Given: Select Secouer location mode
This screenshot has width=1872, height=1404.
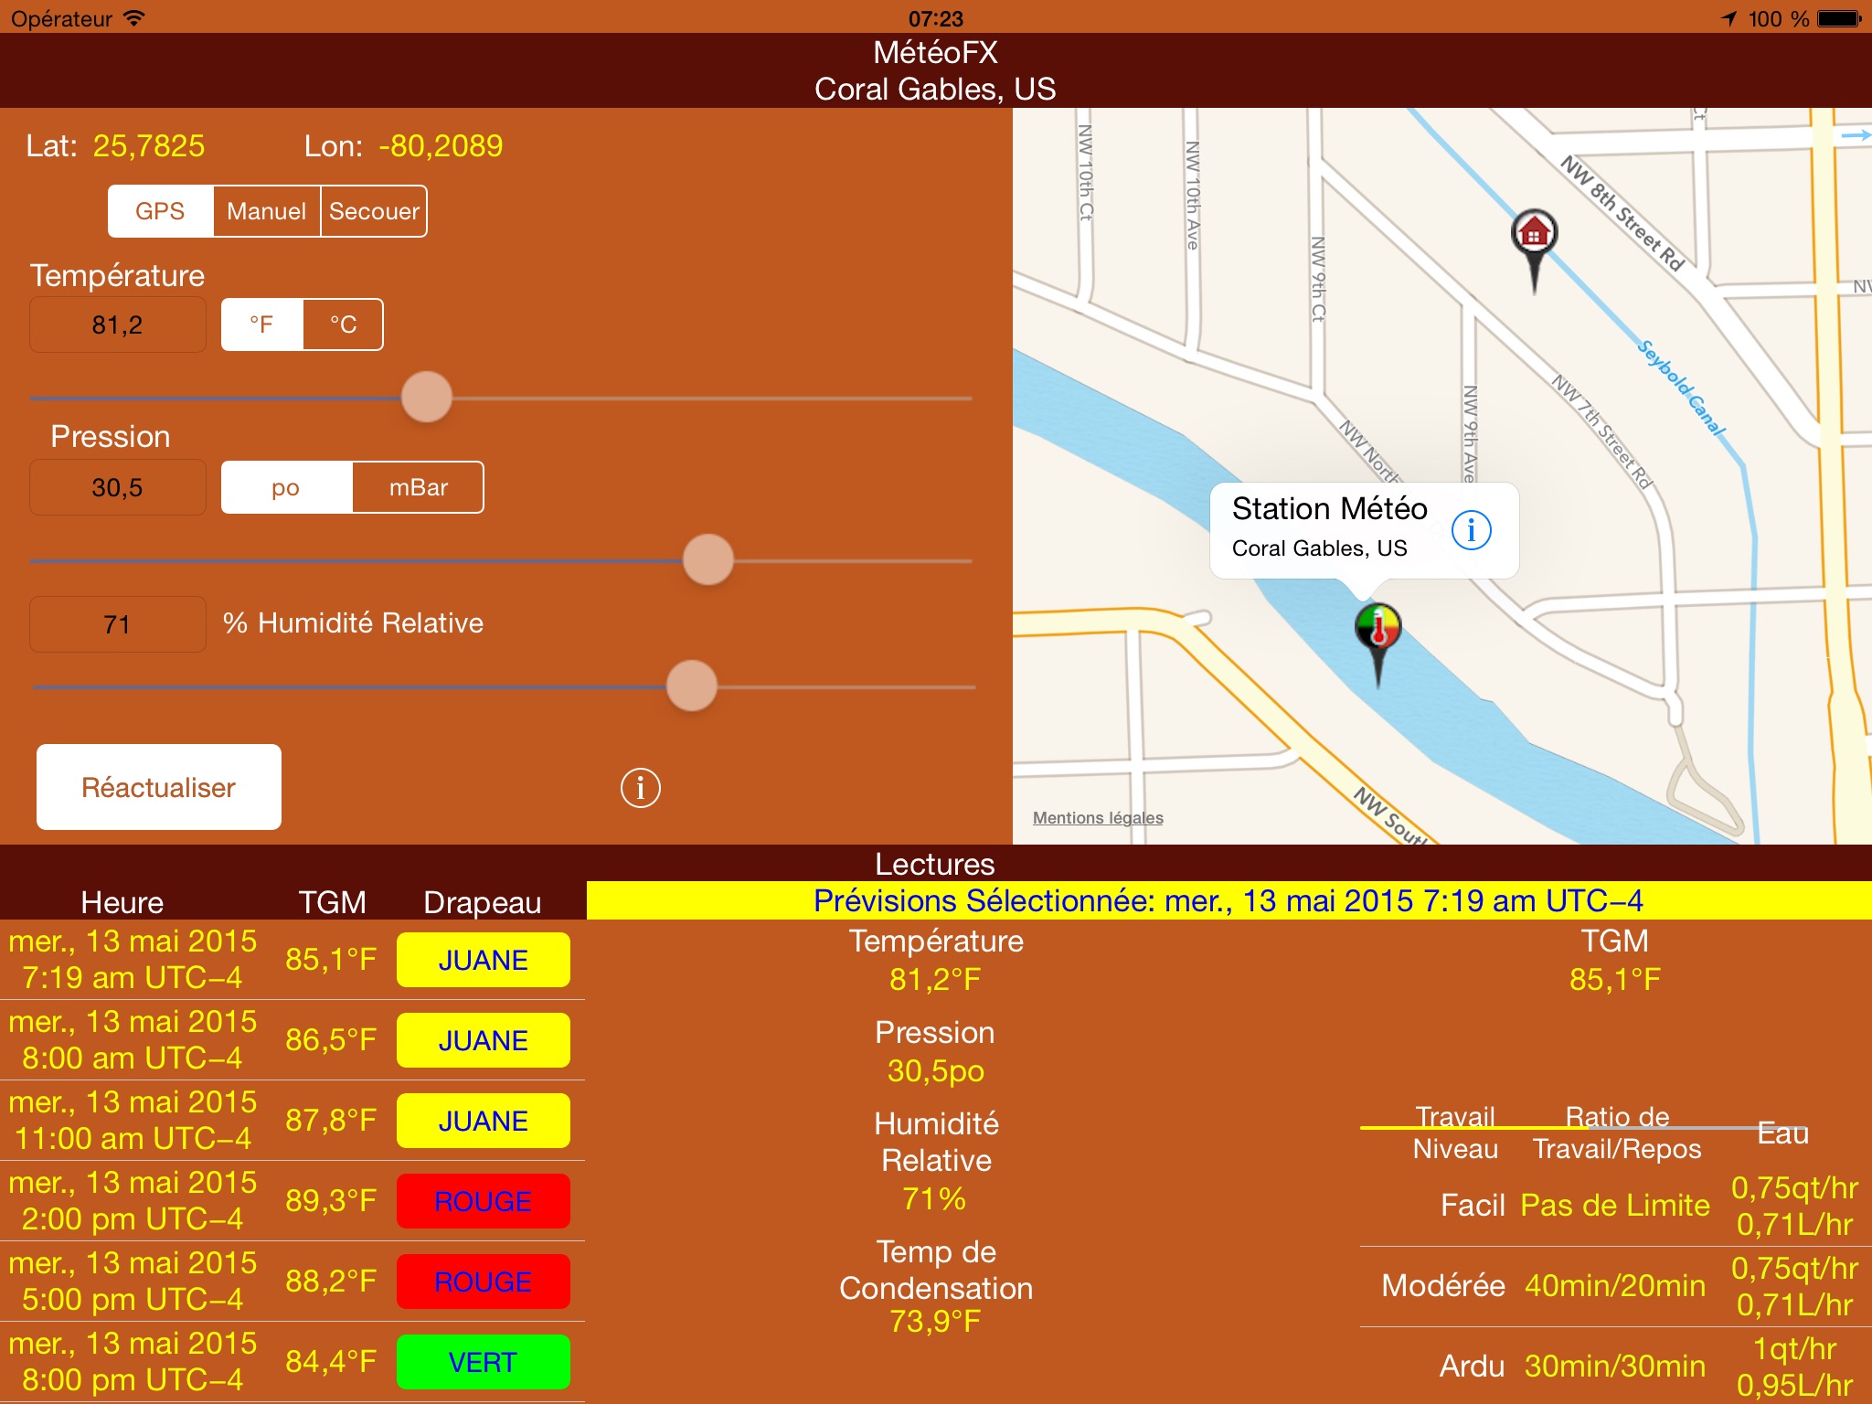Looking at the screenshot, I should coord(374,211).
